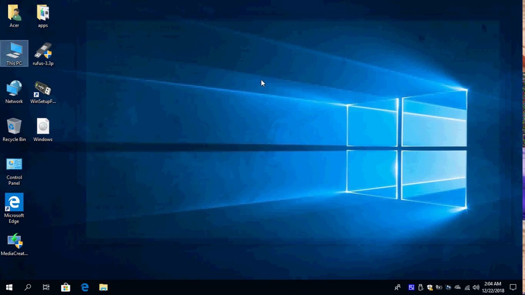
Task: Select the Recycle Bin icon
Action: (14, 130)
